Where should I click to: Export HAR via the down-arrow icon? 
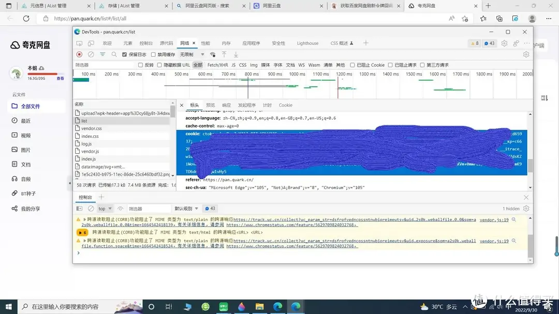236,54
